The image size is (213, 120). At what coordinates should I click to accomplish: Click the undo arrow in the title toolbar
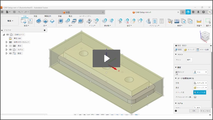tap(20, 12)
